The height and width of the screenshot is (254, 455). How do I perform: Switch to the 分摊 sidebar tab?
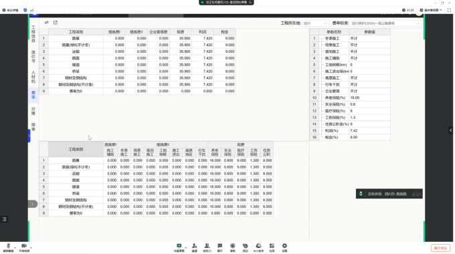click(33, 111)
